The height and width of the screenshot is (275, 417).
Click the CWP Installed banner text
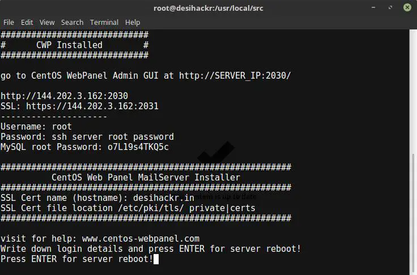point(69,45)
